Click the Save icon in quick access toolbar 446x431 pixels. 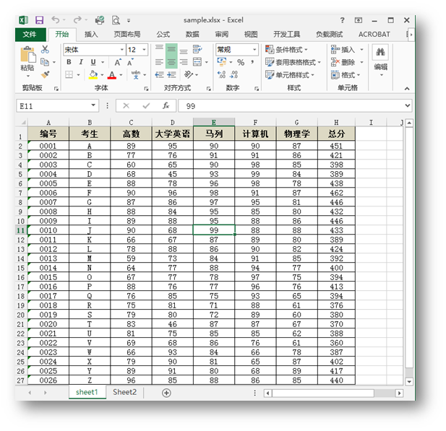[x=39, y=20]
